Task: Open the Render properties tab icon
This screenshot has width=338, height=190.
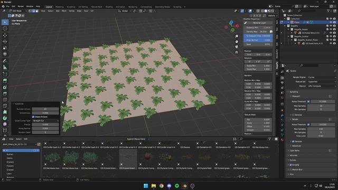Action: tap(282, 78)
